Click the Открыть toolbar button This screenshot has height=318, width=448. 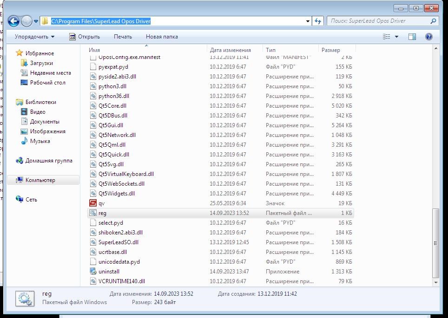pos(85,37)
